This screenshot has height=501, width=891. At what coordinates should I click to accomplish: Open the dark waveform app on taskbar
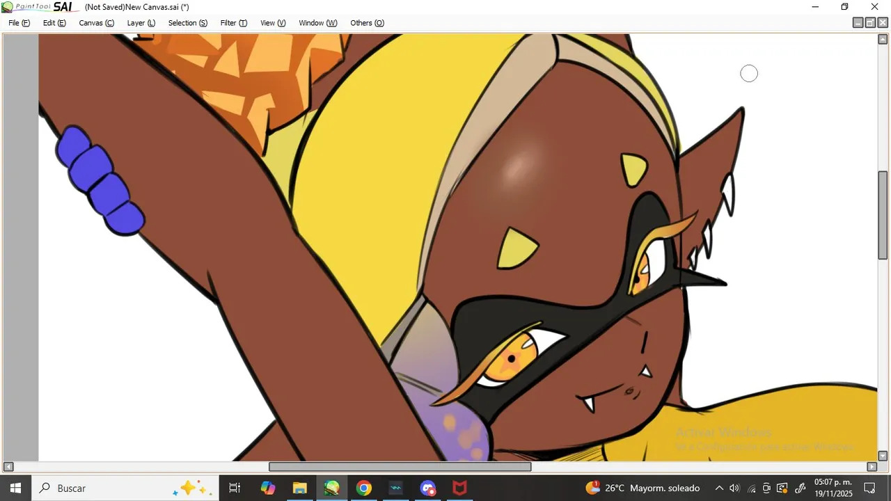(396, 488)
